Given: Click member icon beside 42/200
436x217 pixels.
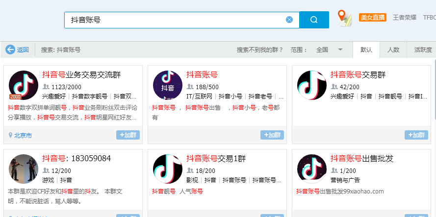Looking at the screenshot, I should [x=334, y=87].
